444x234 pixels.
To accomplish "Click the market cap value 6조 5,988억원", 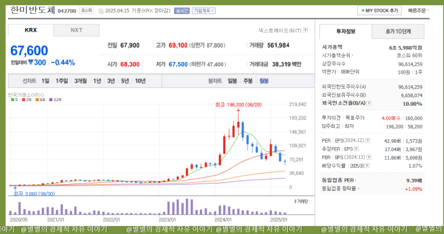I will pyautogui.click(x=406, y=48).
